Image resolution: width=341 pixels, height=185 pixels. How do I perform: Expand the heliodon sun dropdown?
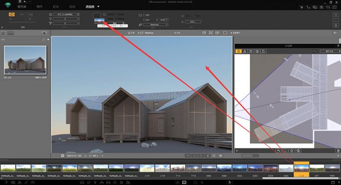click(x=66, y=14)
